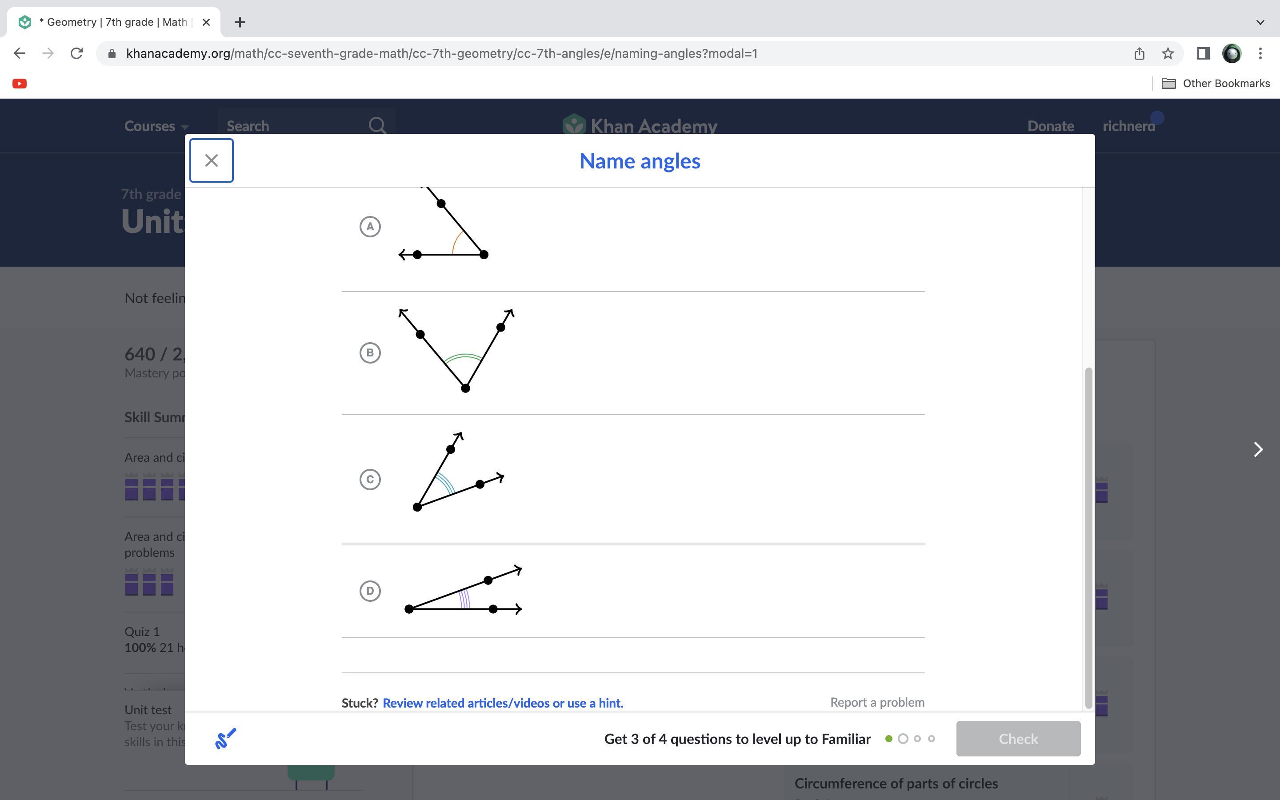The image size is (1280, 800).
Task: Toggle the browser side panel icon
Action: pyautogui.click(x=1203, y=53)
